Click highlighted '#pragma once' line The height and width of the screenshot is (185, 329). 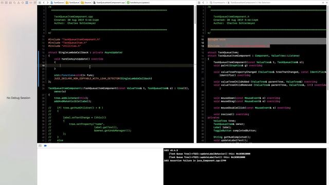click(216, 40)
